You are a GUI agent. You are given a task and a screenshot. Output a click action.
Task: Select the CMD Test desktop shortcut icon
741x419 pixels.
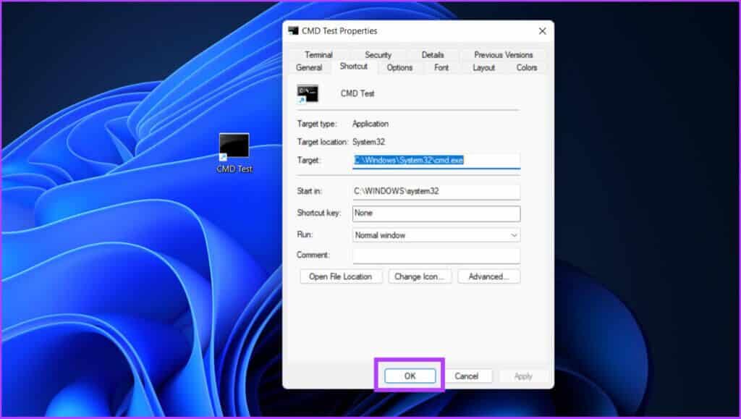tap(234, 146)
